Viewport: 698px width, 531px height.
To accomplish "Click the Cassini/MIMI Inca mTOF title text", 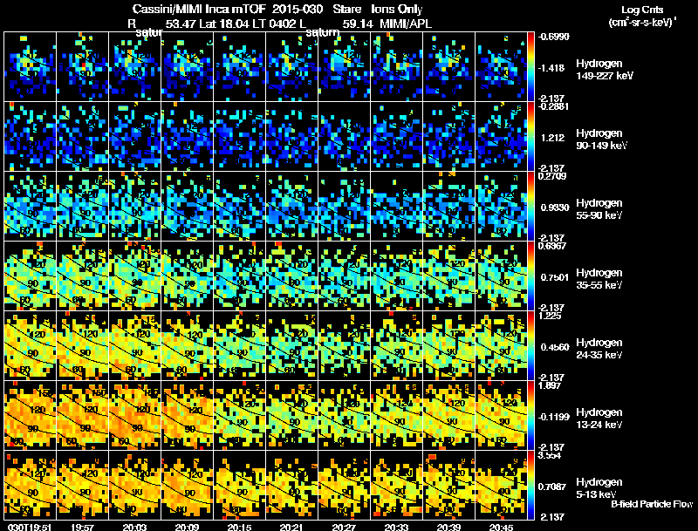I will pos(199,9).
